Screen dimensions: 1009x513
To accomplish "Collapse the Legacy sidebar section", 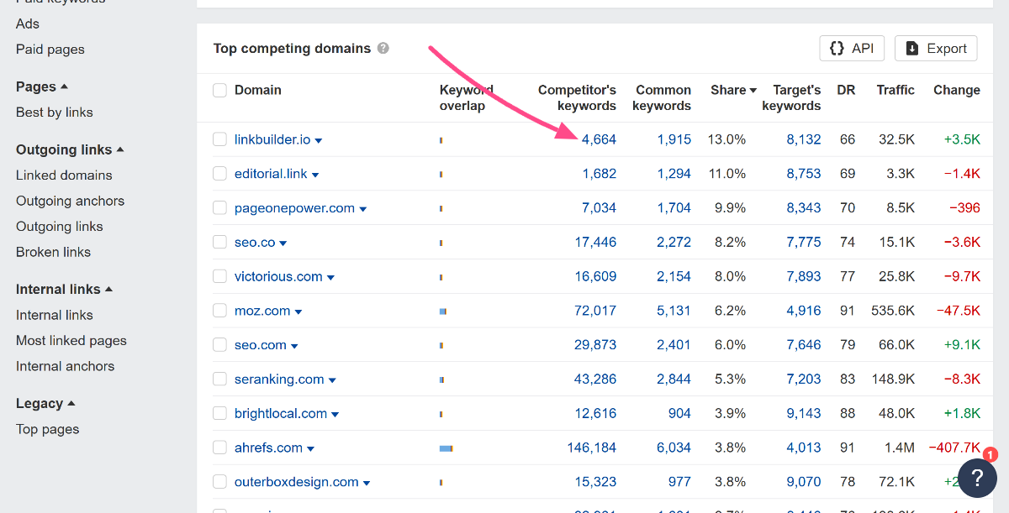I will 45,403.
